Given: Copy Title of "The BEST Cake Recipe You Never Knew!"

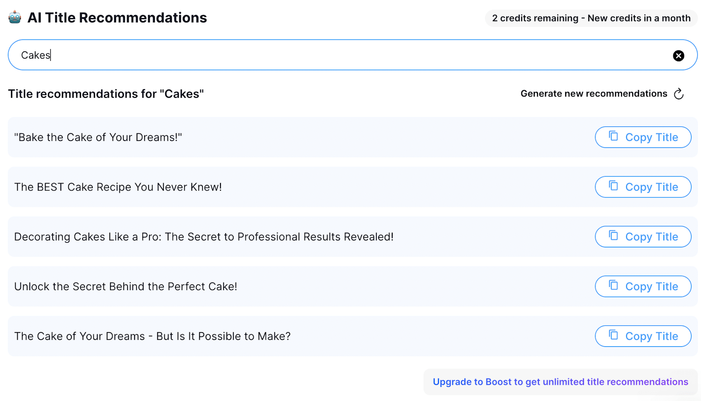Looking at the screenshot, I should coord(643,187).
